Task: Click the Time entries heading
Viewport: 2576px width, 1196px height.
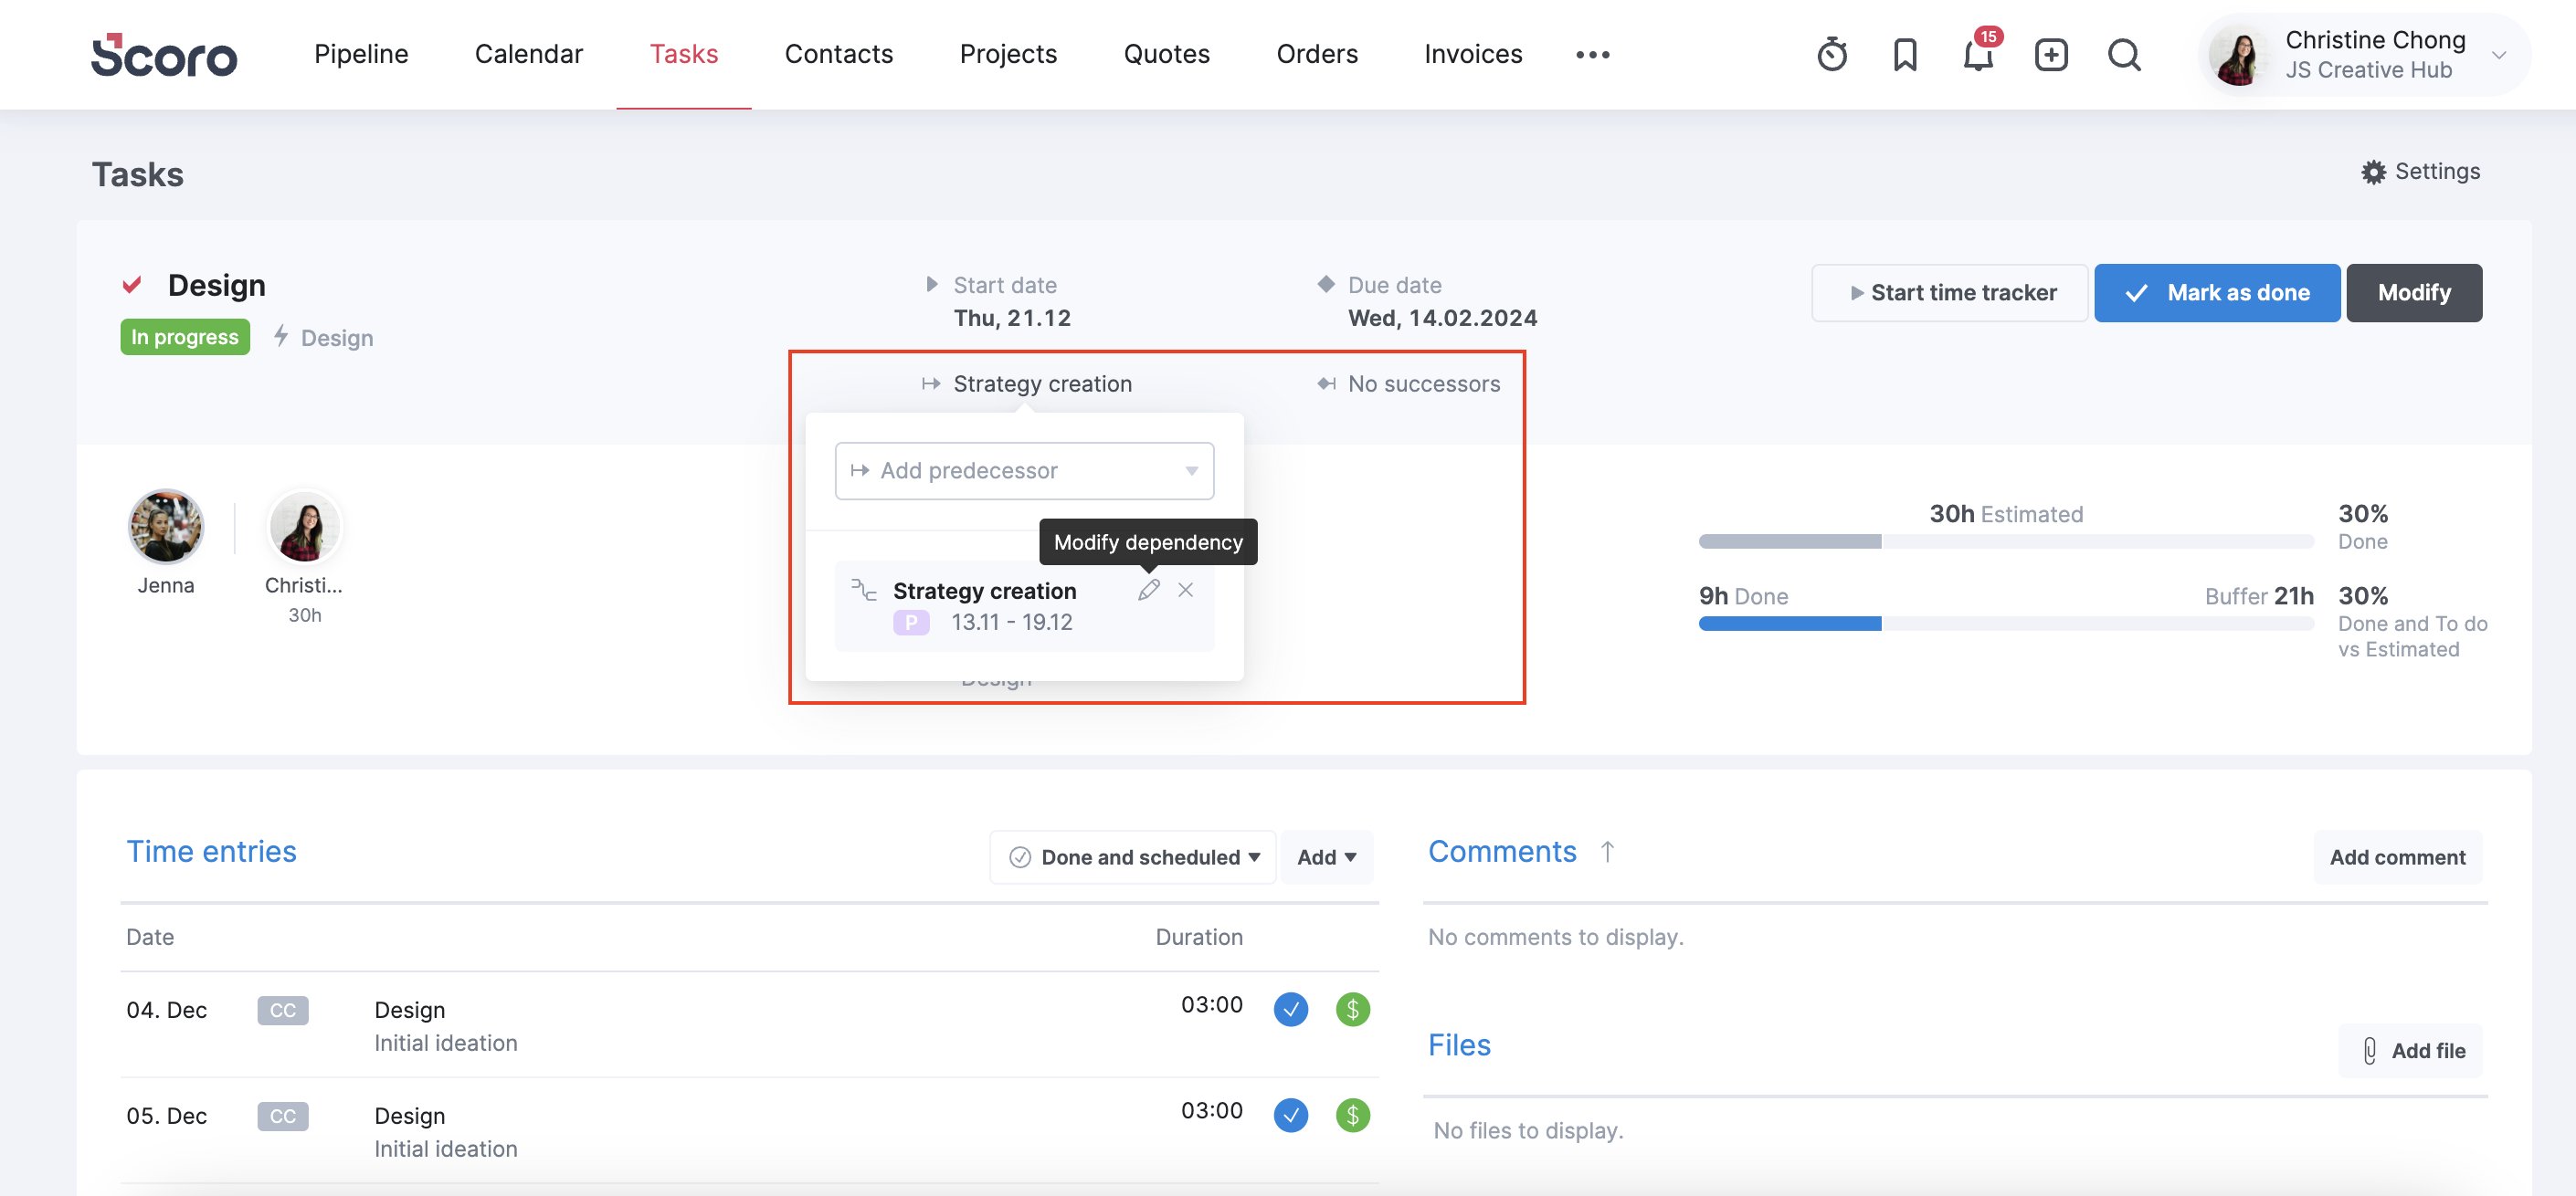Action: 211,851
